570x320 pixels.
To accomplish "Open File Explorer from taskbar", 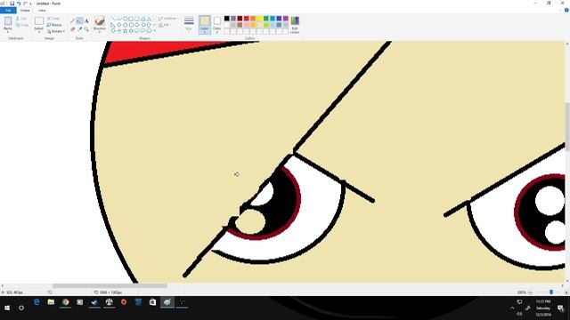I will click(51, 302).
